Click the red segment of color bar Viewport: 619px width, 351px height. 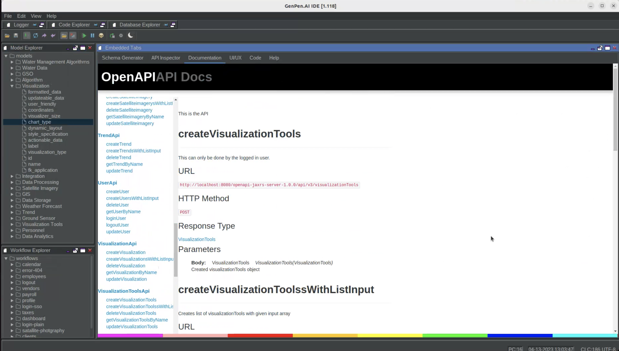[x=260, y=336]
